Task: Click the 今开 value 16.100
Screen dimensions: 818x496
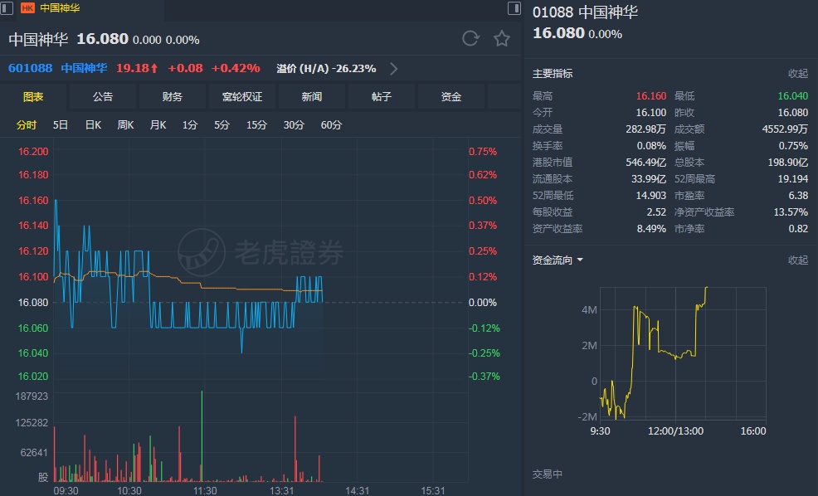Action: click(x=651, y=113)
